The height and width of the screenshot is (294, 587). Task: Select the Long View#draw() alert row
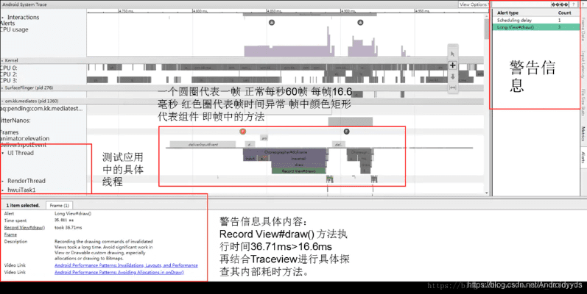click(536, 27)
